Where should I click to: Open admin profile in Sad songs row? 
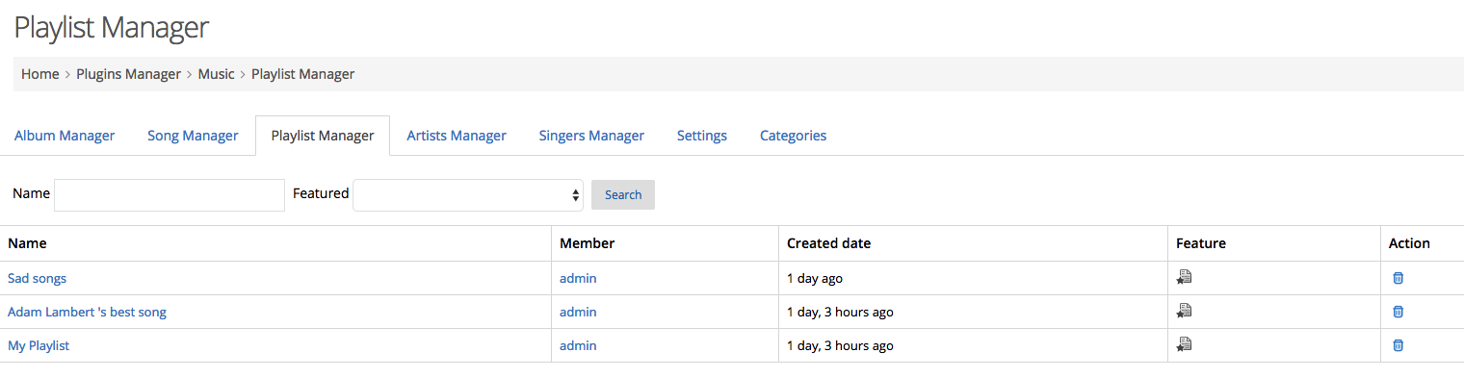click(578, 278)
